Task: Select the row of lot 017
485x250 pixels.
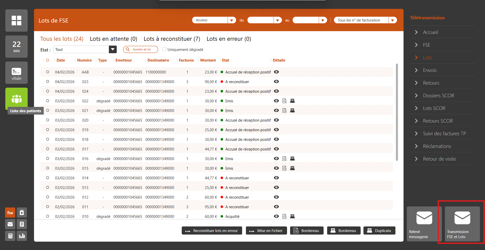Action: click(47, 149)
